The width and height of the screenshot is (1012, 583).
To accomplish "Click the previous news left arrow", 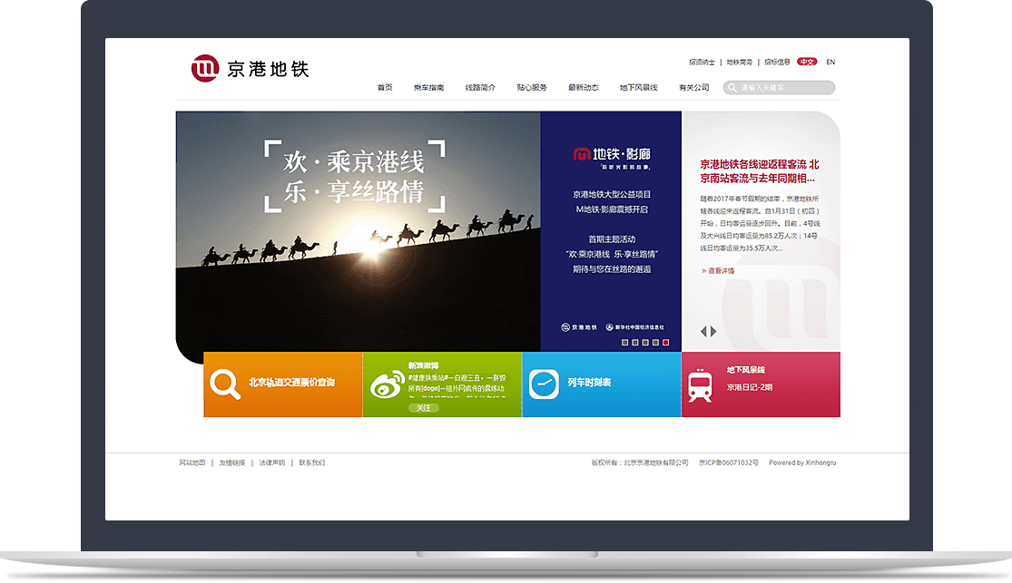I will (x=703, y=332).
